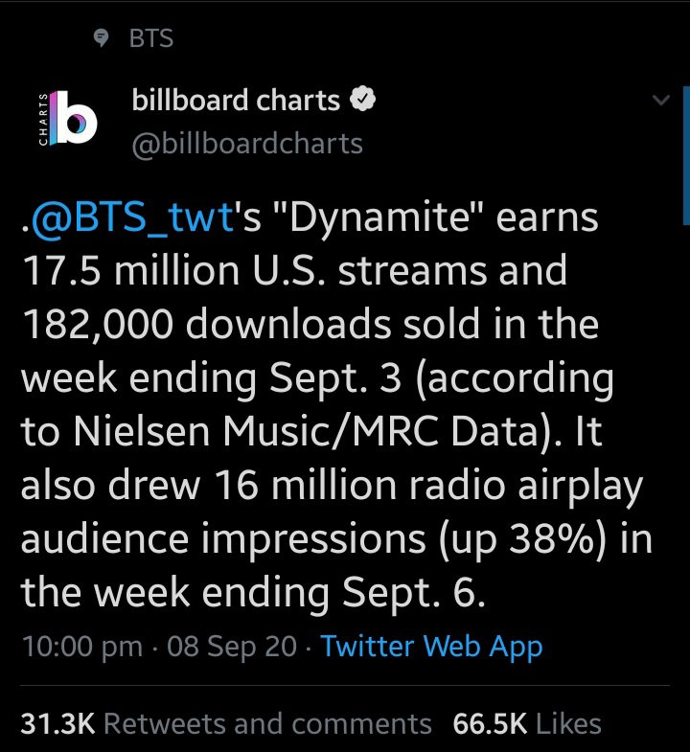Viewport: 690px width, 752px height.
Task: Click the verified badge beside billboard charts
Action: click(x=362, y=100)
